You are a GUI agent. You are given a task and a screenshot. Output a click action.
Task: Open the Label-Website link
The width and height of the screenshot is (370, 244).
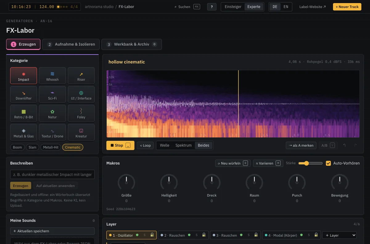pyautogui.click(x=313, y=7)
